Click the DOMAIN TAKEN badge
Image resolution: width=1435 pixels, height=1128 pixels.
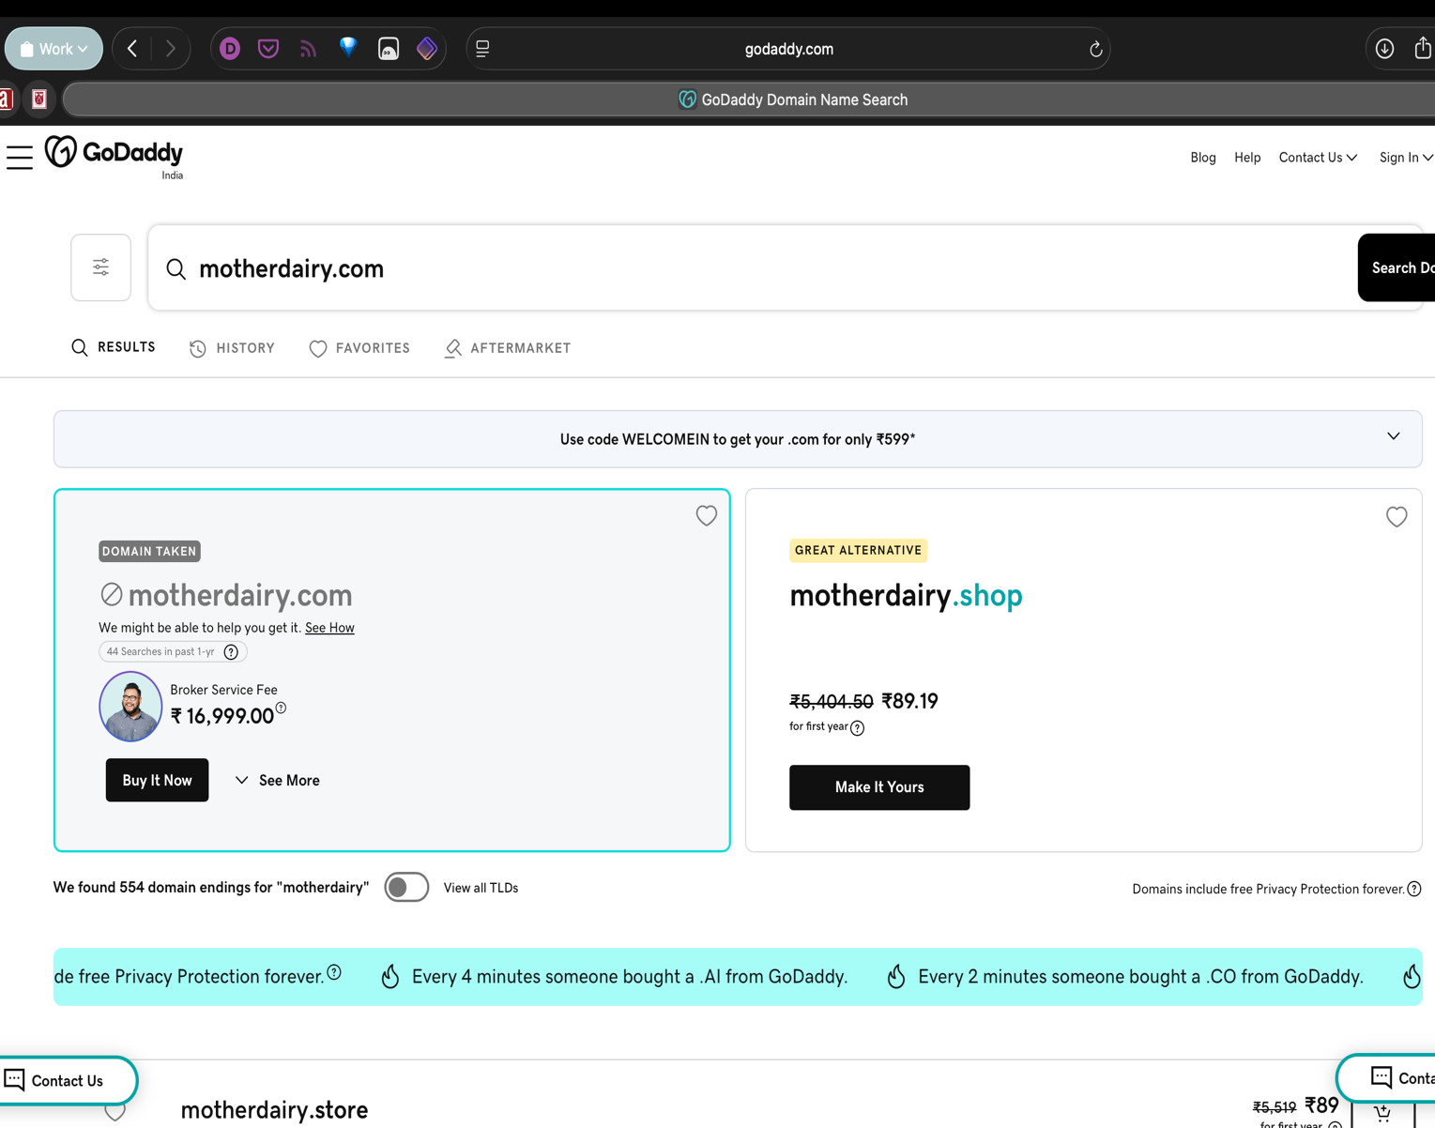[x=149, y=551]
